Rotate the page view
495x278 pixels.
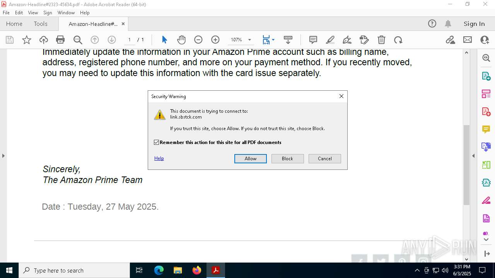[x=398, y=40]
